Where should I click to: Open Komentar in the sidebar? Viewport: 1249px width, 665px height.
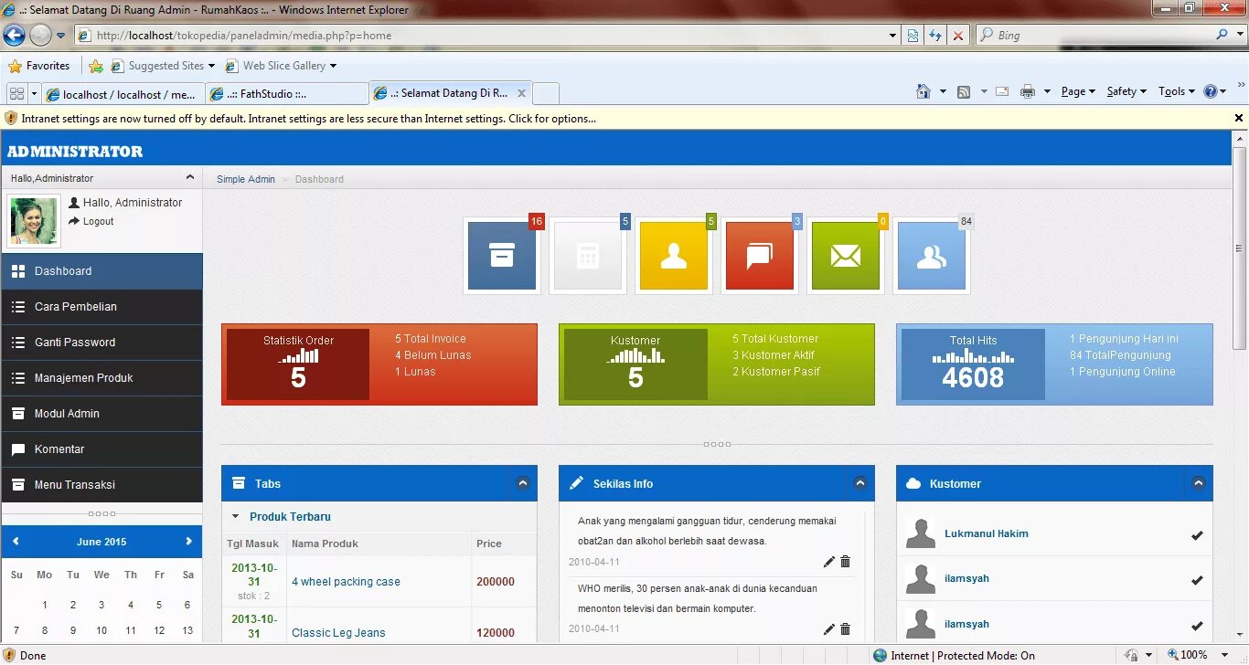101,449
